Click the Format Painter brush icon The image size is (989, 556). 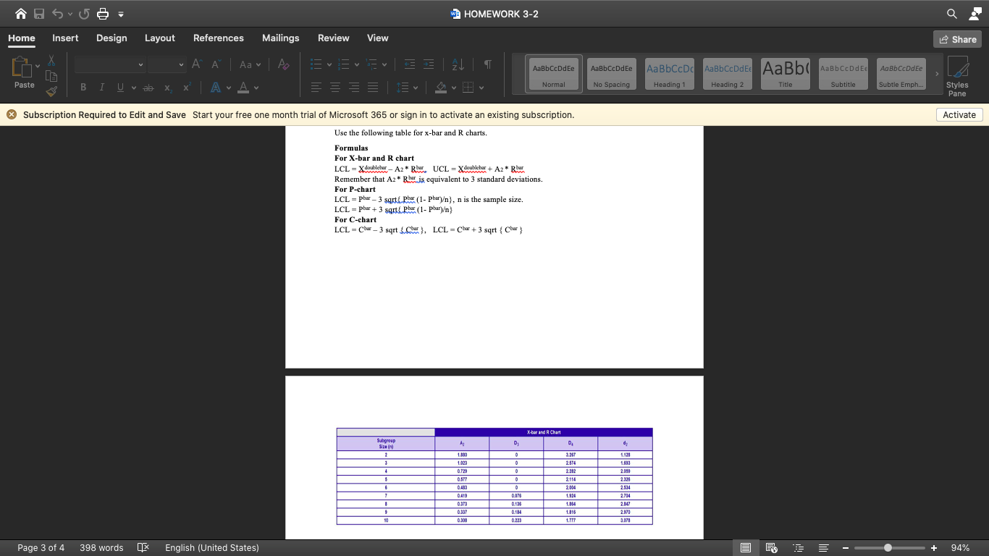[51, 91]
